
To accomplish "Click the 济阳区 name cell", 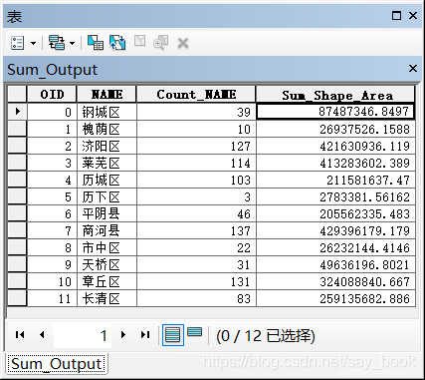I will (x=106, y=146).
